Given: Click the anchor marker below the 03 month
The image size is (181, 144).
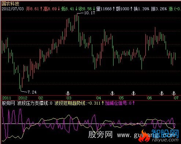Looking at the screenshot, I should [68, 93].
